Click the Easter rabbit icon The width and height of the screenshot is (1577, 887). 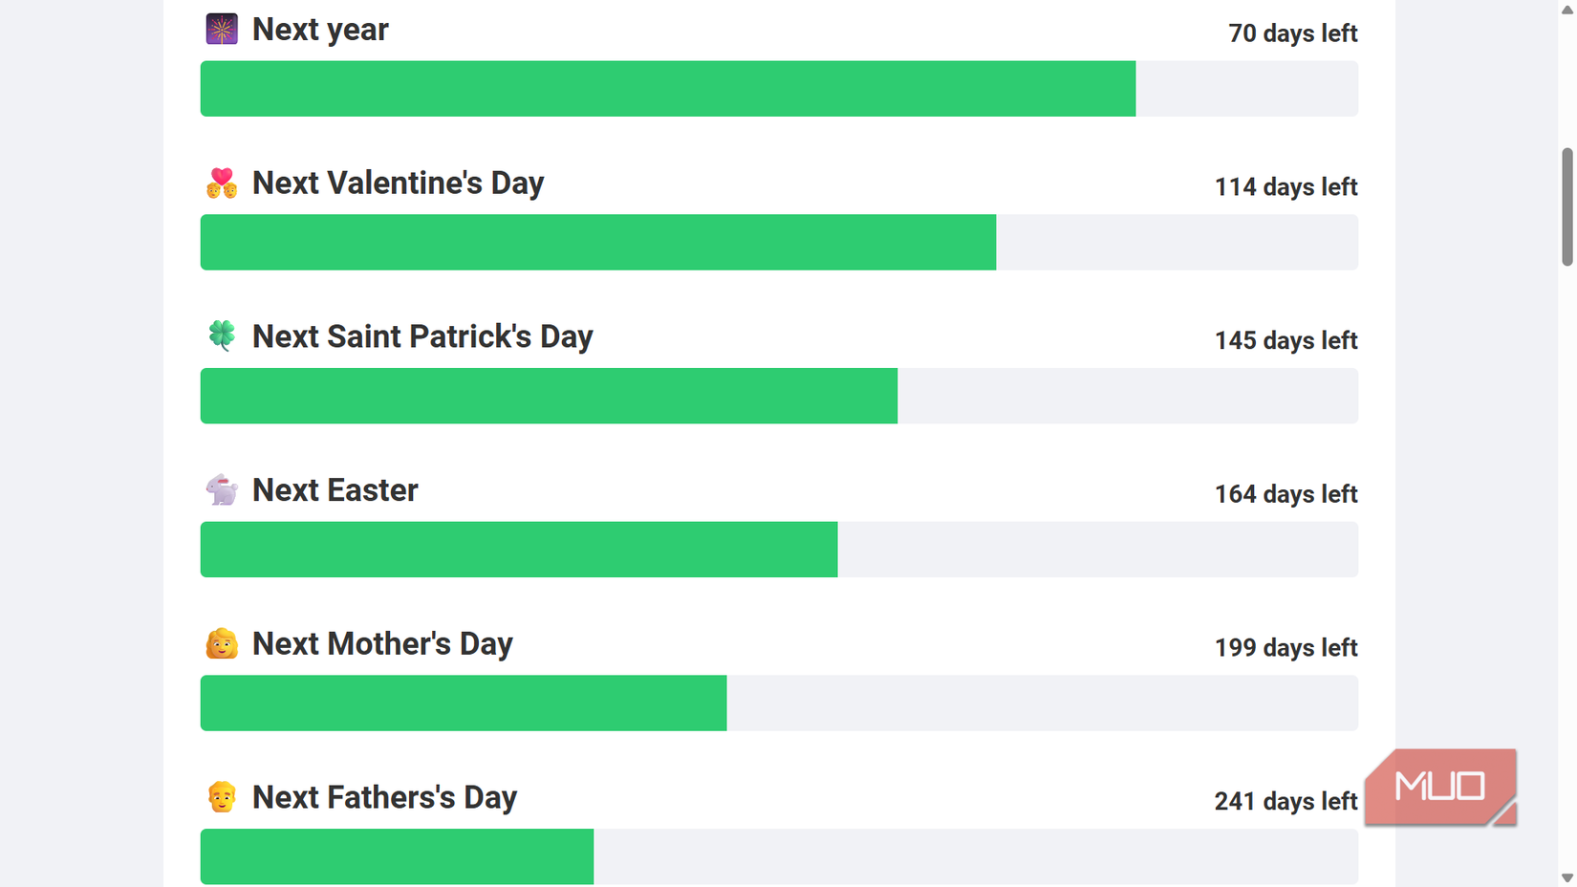click(x=222, y=489)
